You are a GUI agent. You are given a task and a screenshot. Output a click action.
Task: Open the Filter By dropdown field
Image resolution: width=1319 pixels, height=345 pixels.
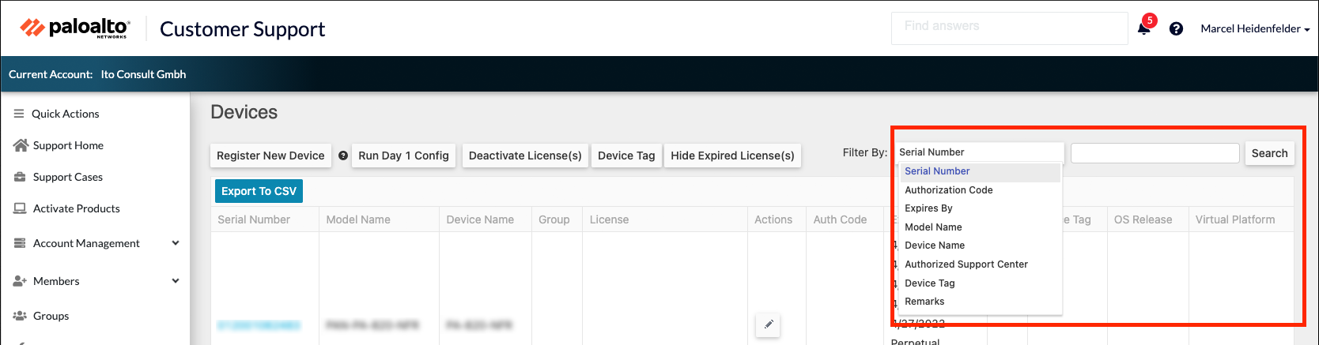[980, 152]
